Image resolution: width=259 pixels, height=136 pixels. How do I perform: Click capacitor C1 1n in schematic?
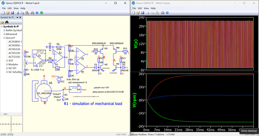pos(50,47)
